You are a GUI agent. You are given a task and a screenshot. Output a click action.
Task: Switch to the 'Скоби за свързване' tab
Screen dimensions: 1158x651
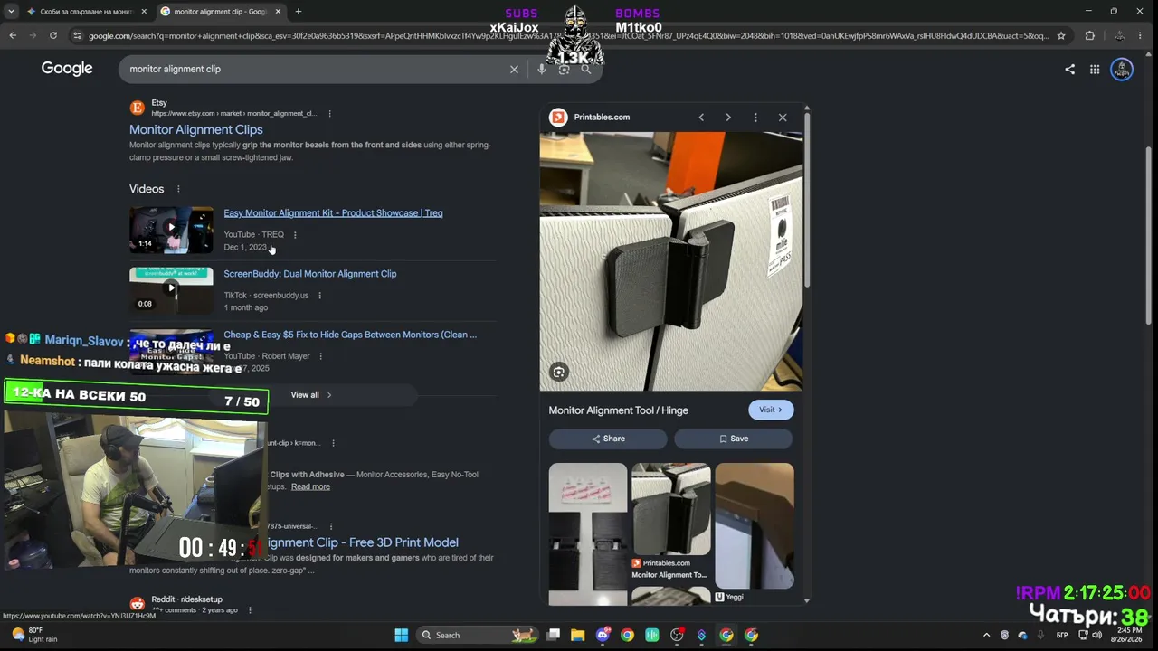[87, 12]
